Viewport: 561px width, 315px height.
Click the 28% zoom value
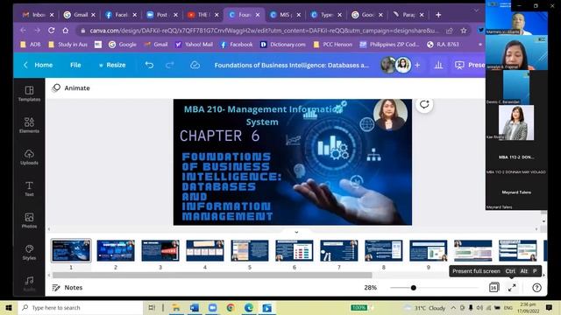370,288
